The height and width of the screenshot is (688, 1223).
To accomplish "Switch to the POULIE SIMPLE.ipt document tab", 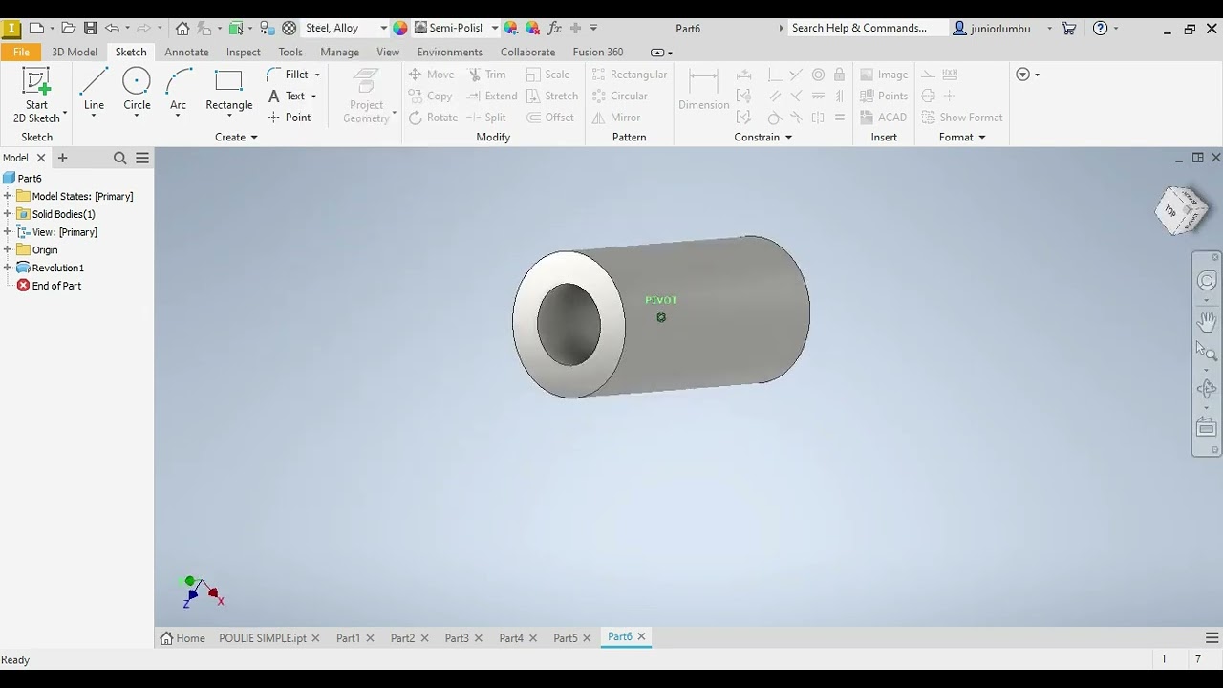I will (x=263, y=638).
